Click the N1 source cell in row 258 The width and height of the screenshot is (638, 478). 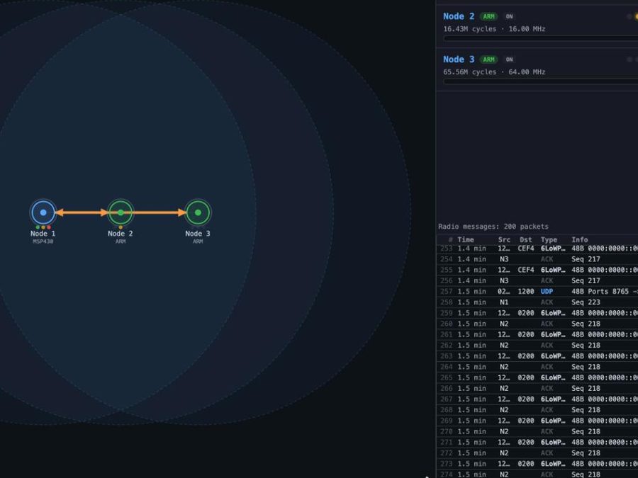504,302
